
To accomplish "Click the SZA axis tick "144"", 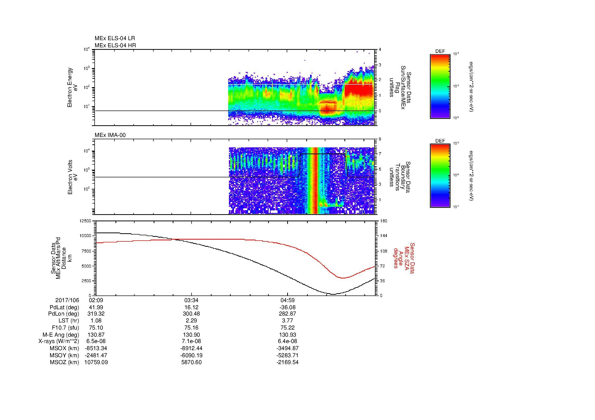I will [383, 236].
